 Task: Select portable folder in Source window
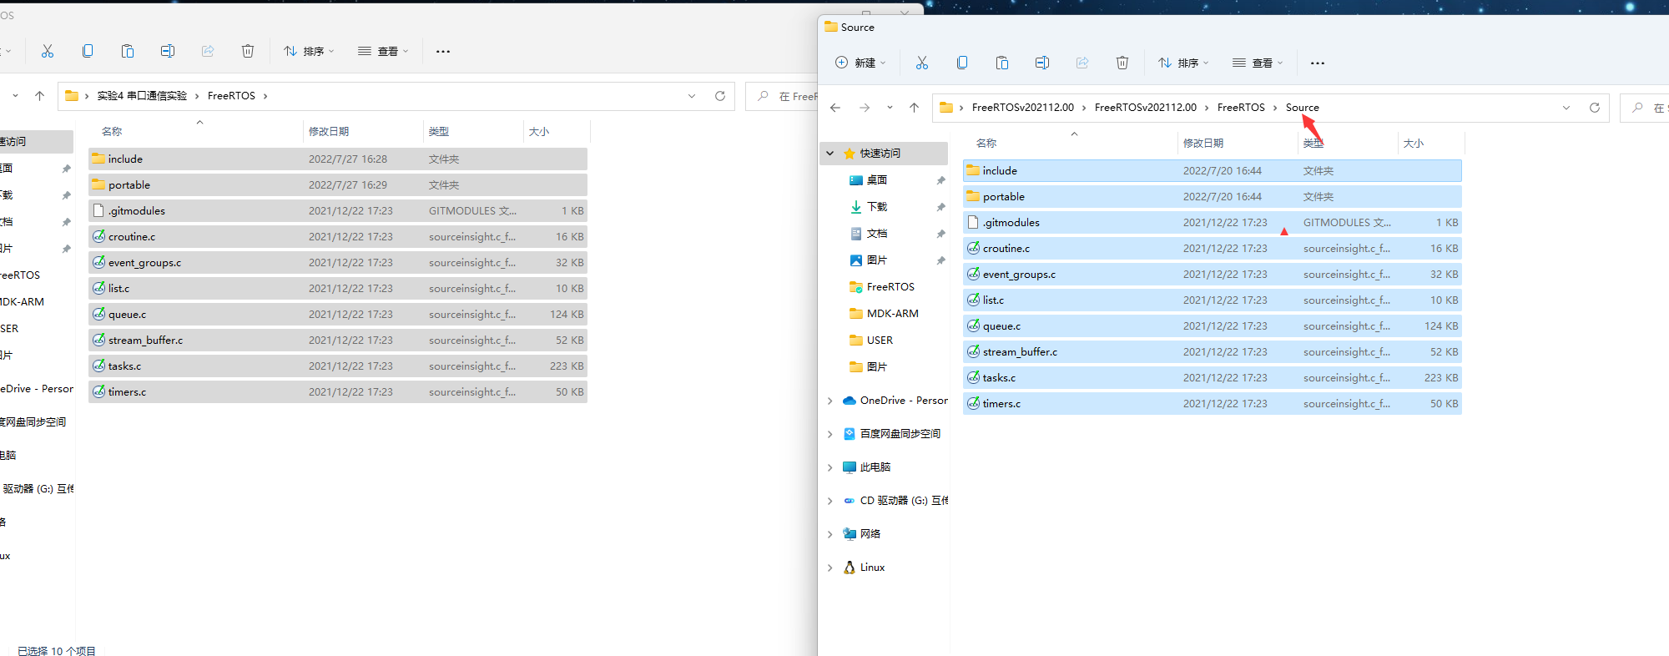(1213, 197)
